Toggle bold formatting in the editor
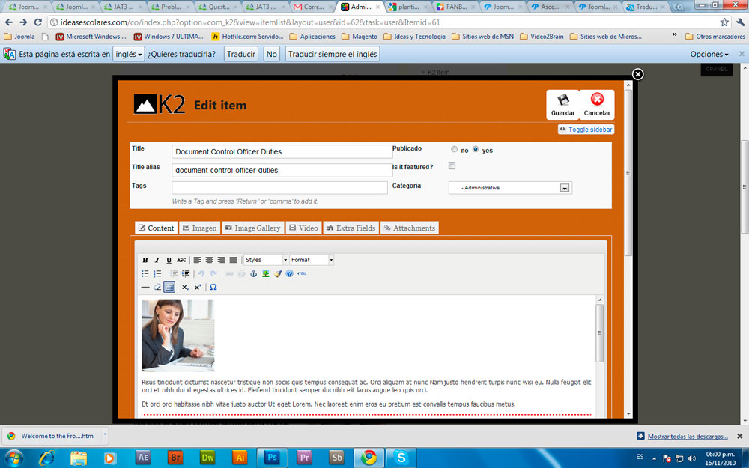749x468 pixels. click(x=145, y=260)
